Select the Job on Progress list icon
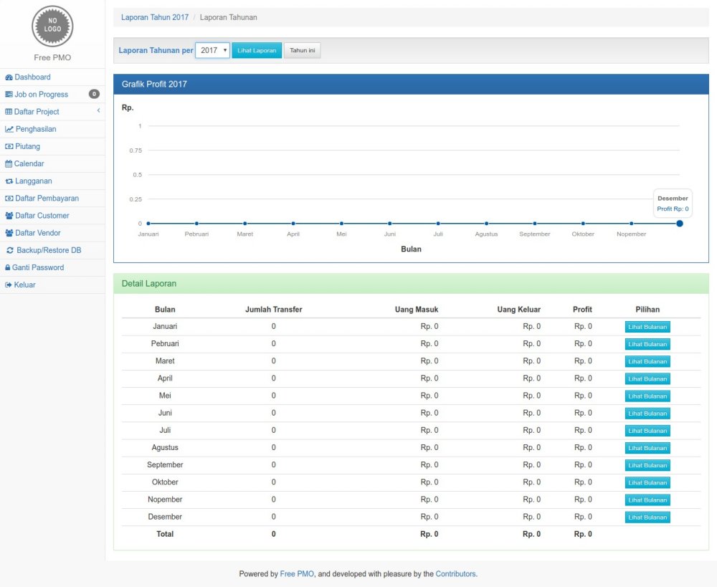 [9, 94]
